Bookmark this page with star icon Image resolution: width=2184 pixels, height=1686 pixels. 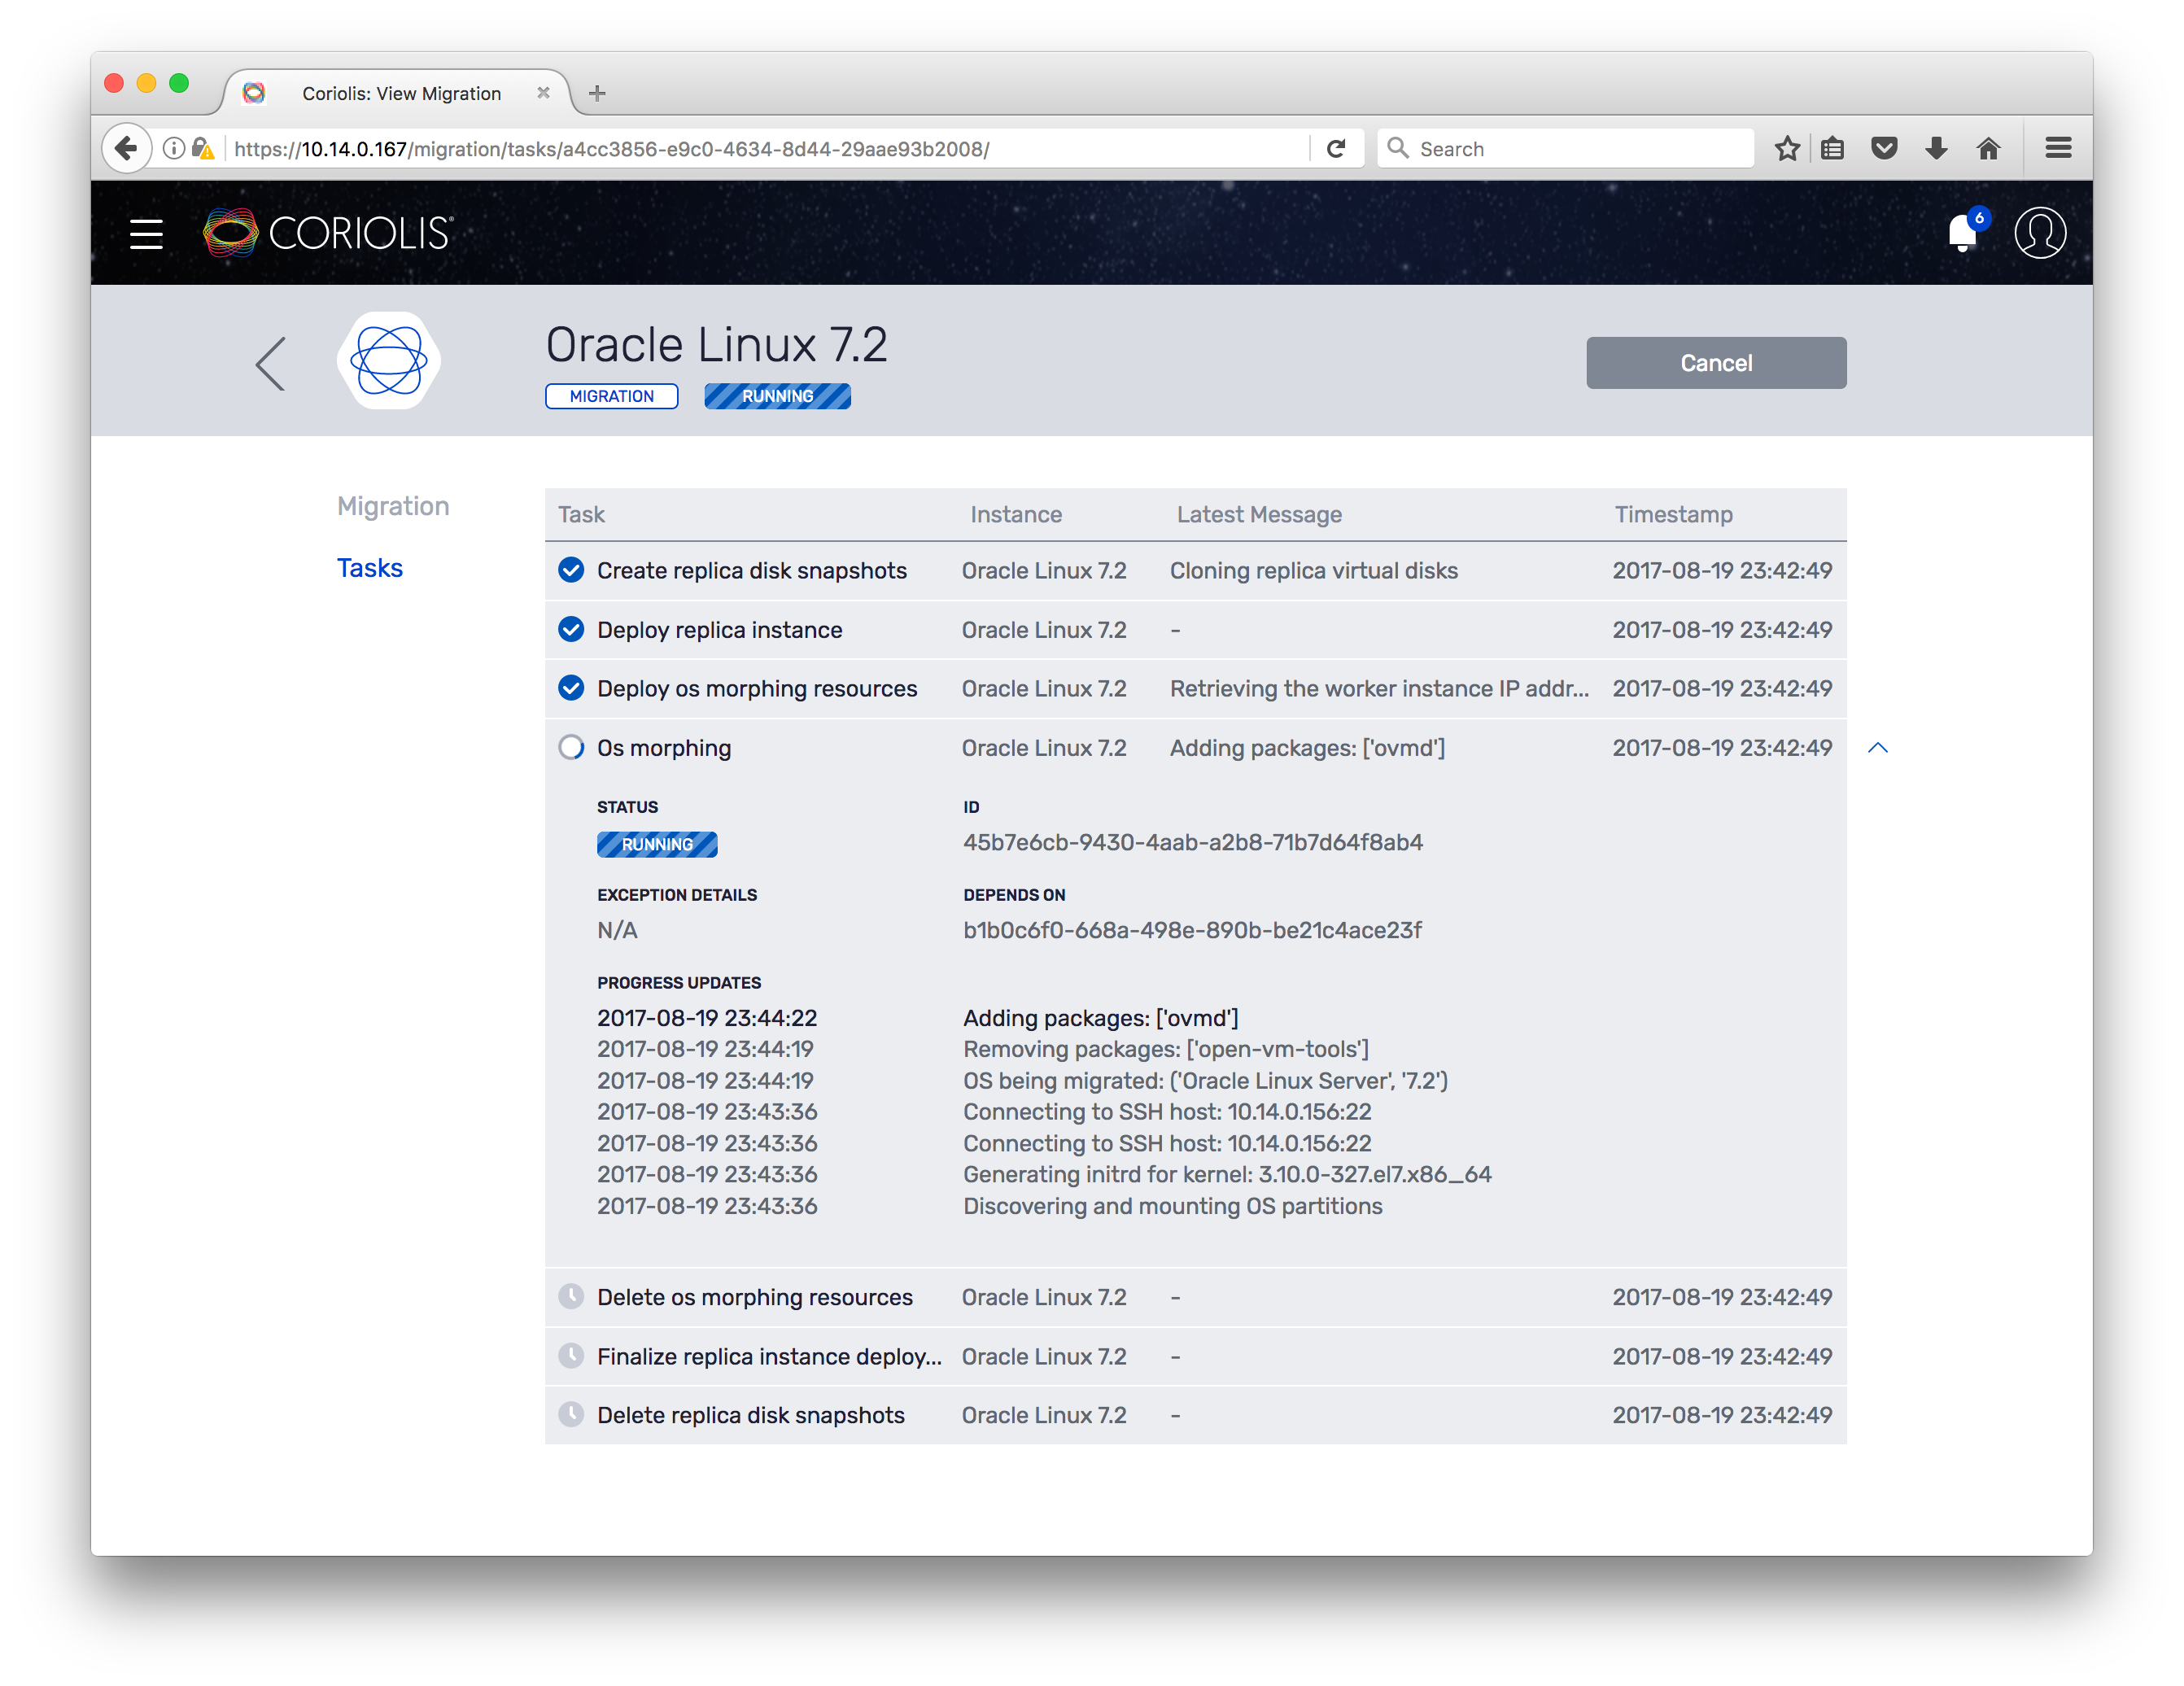tap(1786, 149)
